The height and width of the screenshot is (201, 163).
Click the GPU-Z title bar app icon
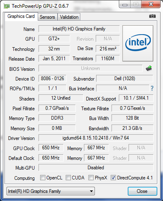tap(6, 6)
